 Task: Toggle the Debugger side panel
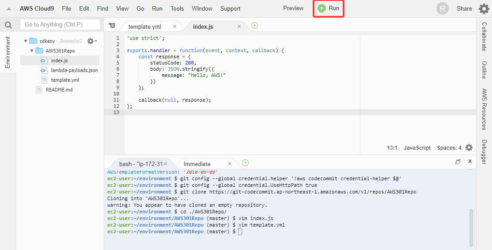pos(484,152)
